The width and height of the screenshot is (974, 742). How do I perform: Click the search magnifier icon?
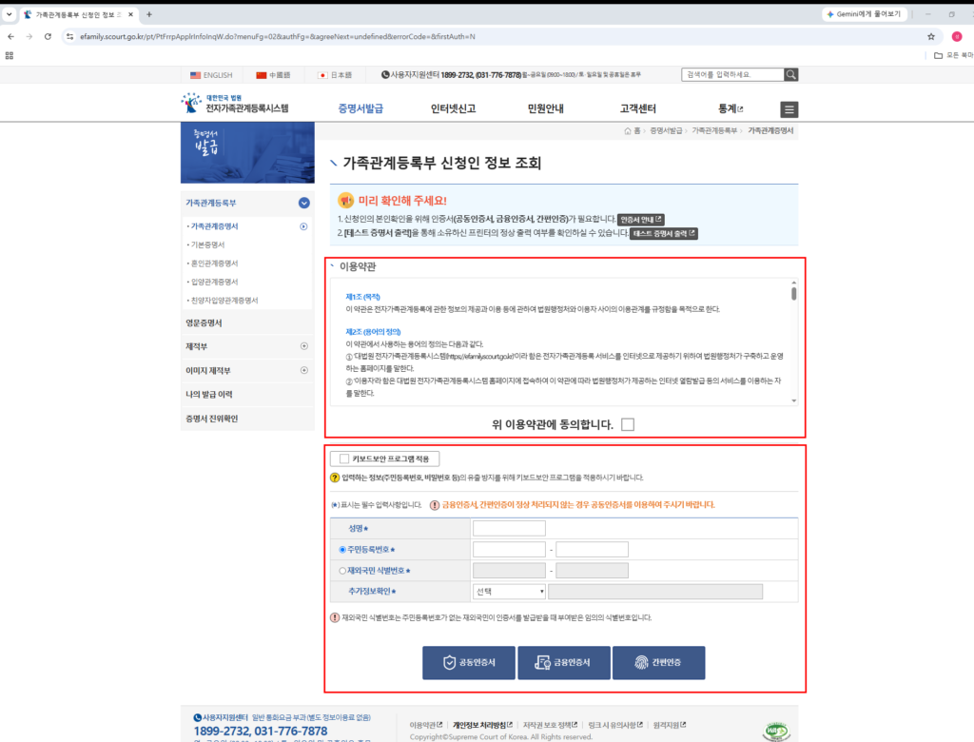pyautogui.click(x=790, y=74)
